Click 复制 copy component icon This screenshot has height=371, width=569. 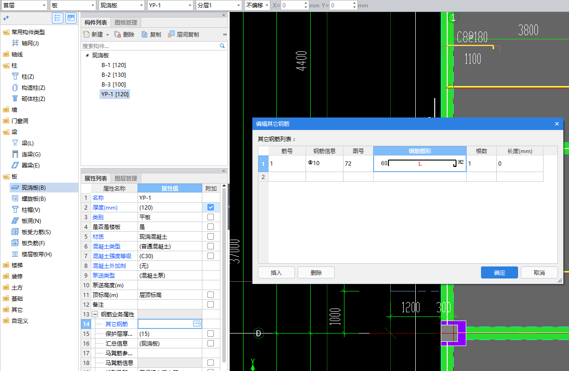(144, 34)
